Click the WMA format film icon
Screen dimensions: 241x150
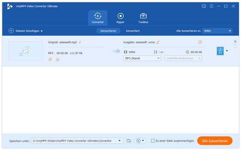[126, 52]
